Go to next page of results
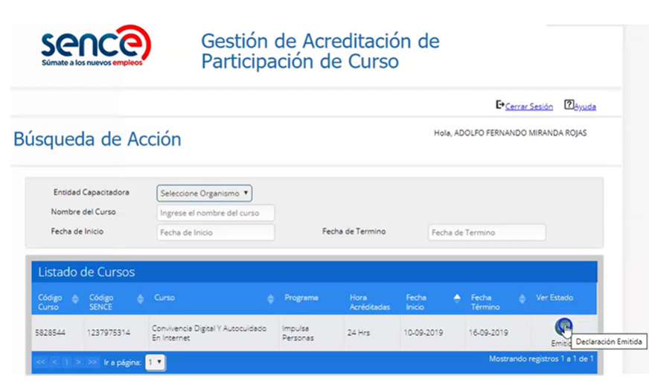This screenshot has width=658, height=382. (x=79, y=362)
